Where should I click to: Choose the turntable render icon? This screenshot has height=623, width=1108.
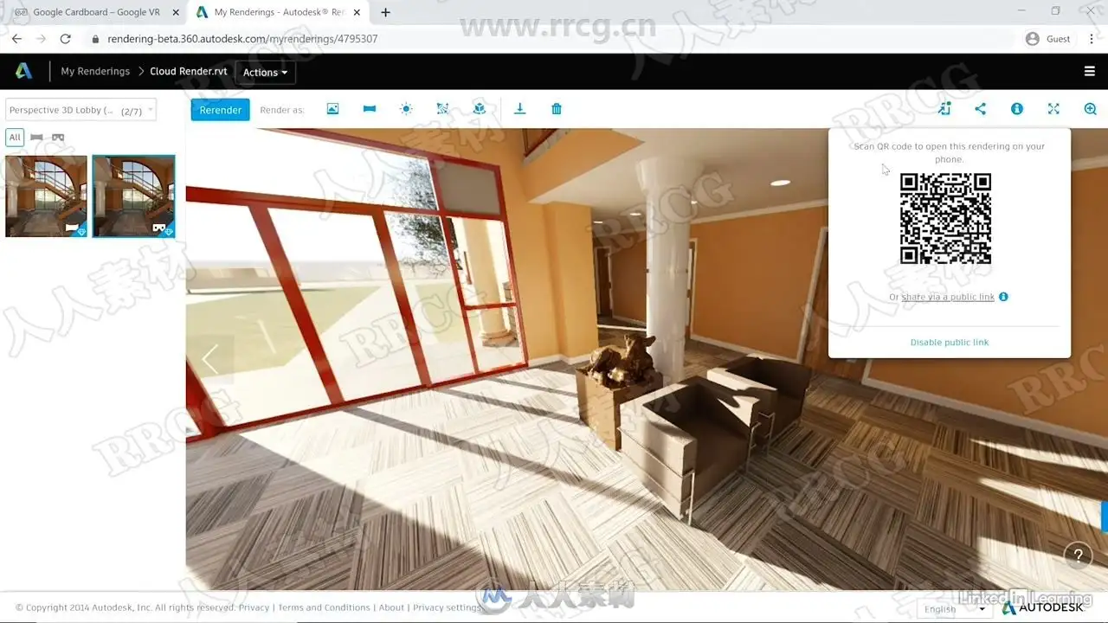[479, 109]
